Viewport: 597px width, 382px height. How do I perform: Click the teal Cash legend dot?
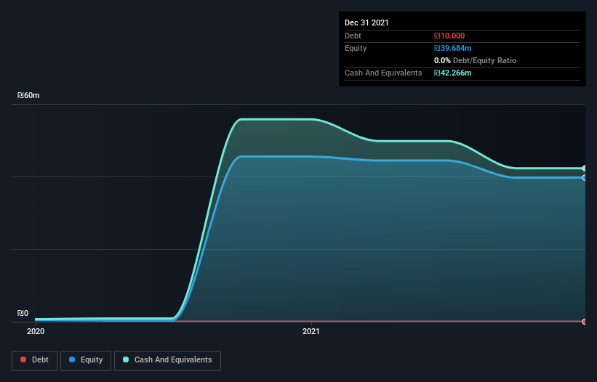coord(126,359)
